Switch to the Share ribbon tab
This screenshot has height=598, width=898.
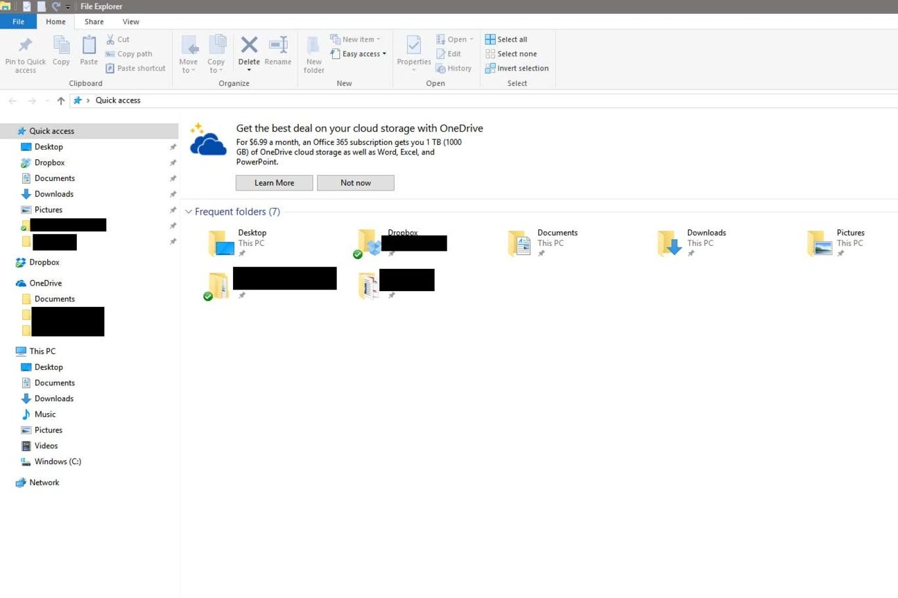tap(93, 21)
